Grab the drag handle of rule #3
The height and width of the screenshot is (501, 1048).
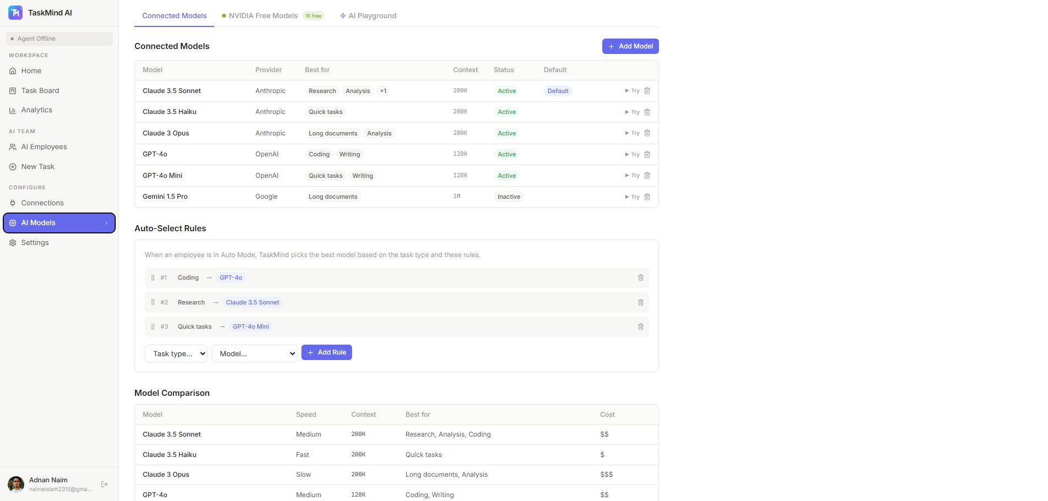pos(153,326)
